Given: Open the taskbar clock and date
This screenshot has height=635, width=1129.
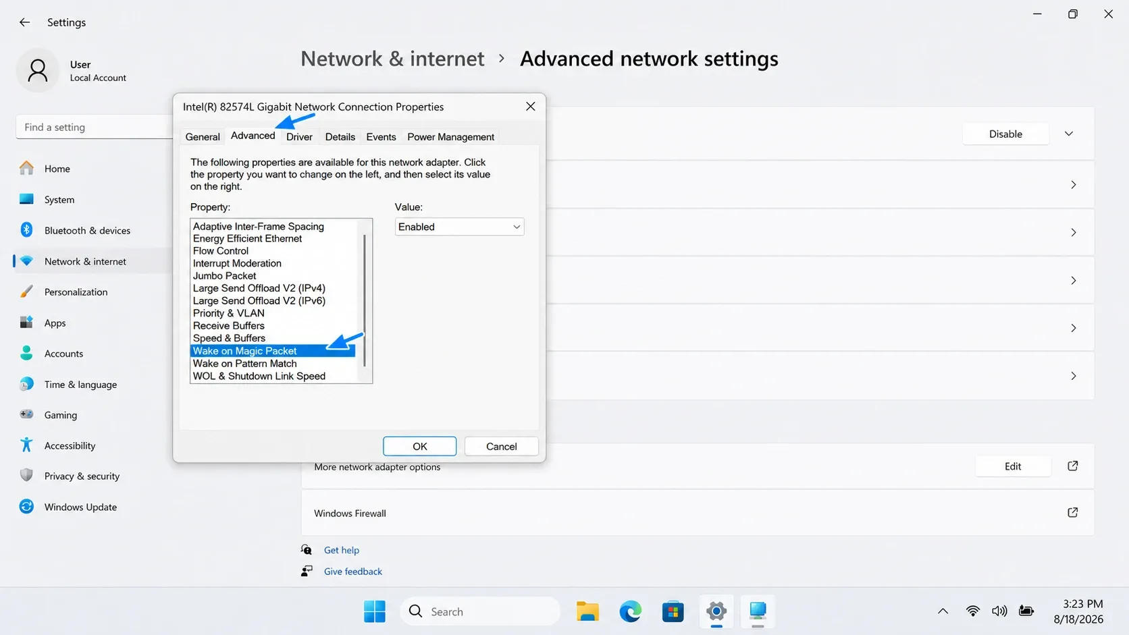Looking at the screenshot, I should pos(1079,611).
